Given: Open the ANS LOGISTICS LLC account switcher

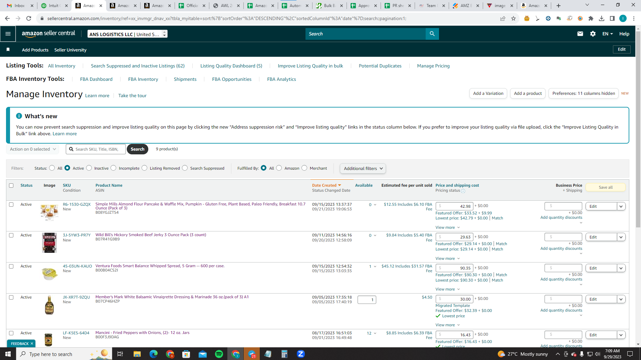Looking at the screenshot, I should [128, 34].
